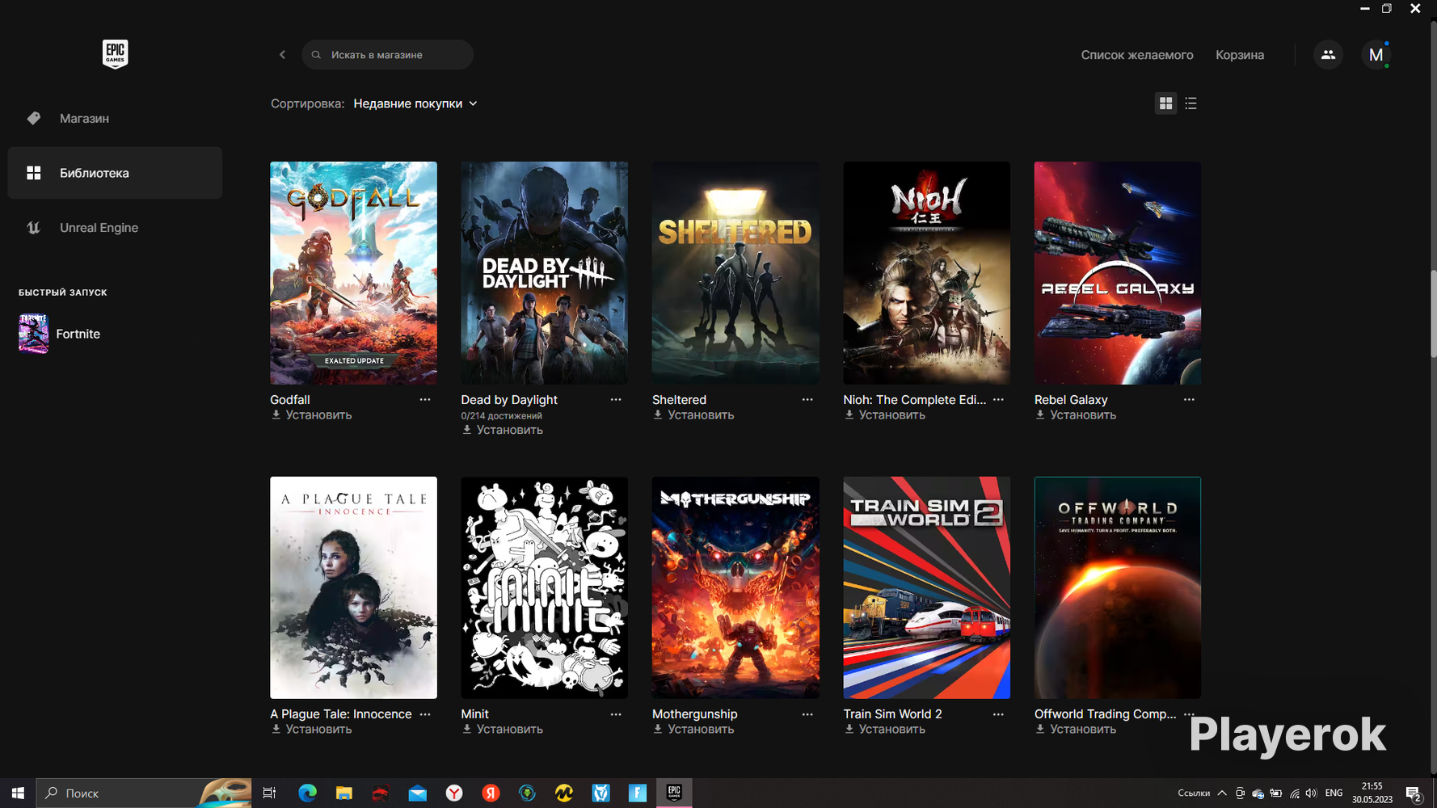The width and height of the screenshot is (1437, 808).
Task: Show hidden system tray icons
Action: point(1222,793)
